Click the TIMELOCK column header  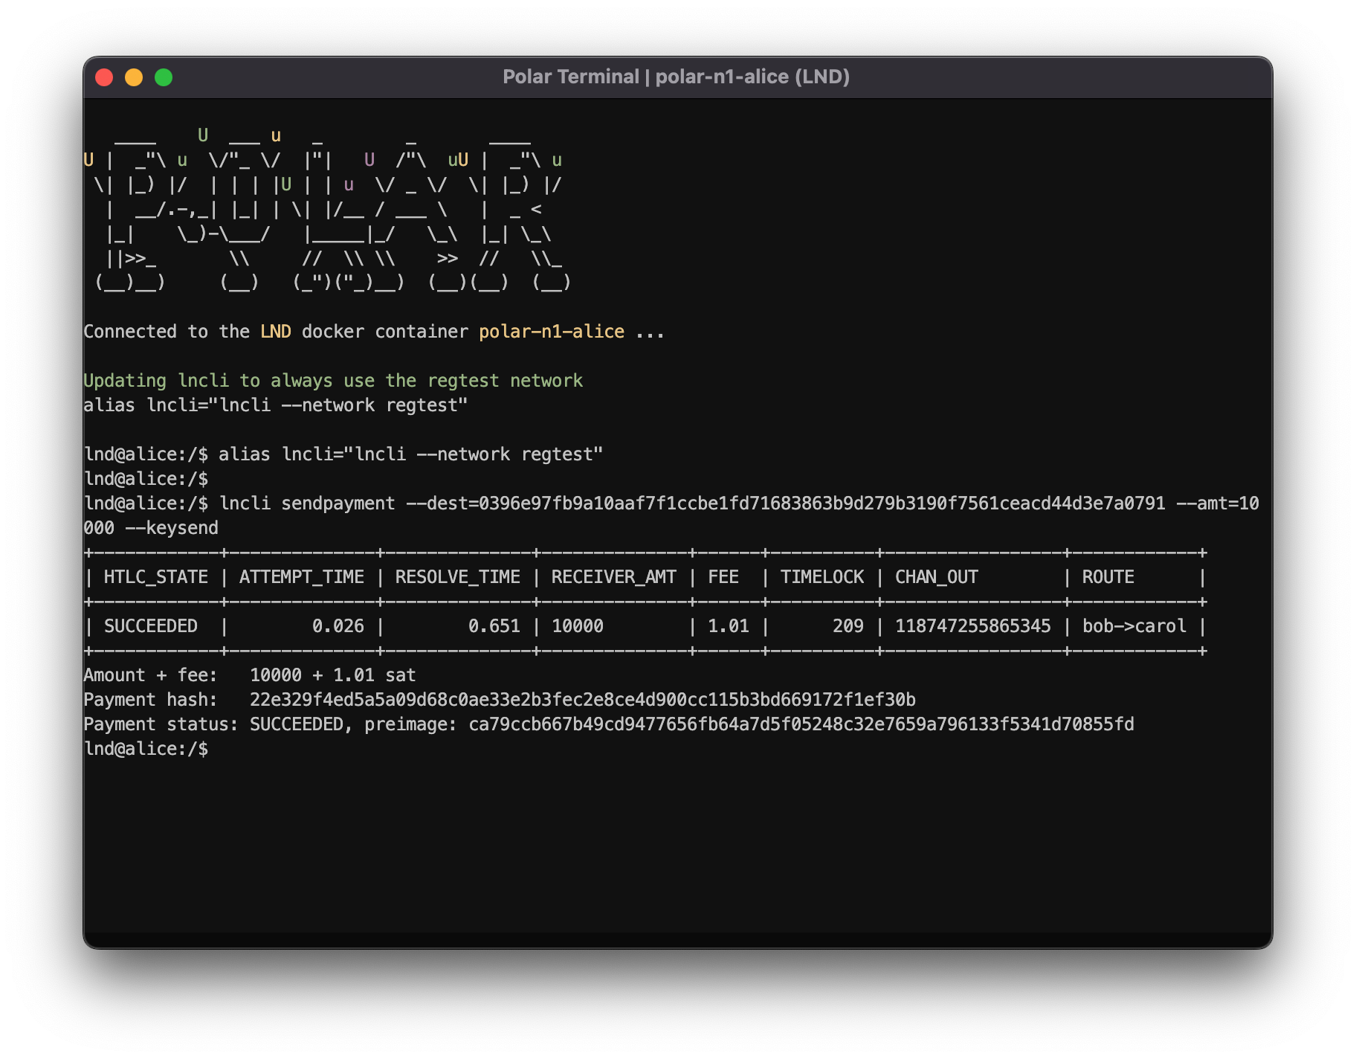[822, 577]
